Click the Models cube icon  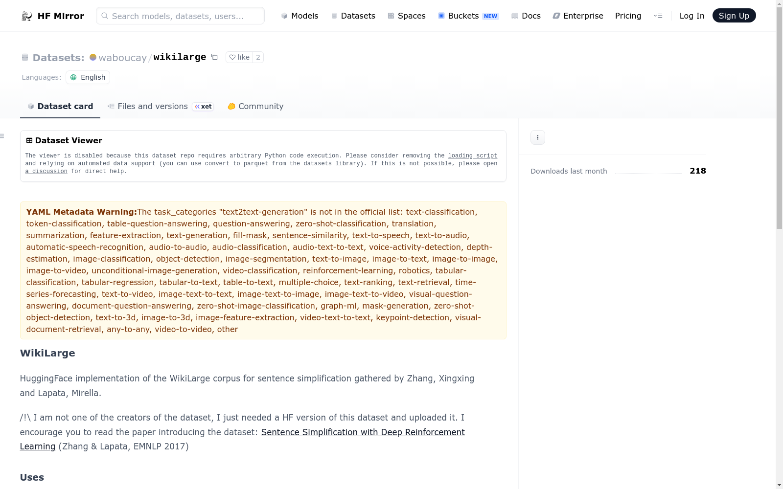284,16
